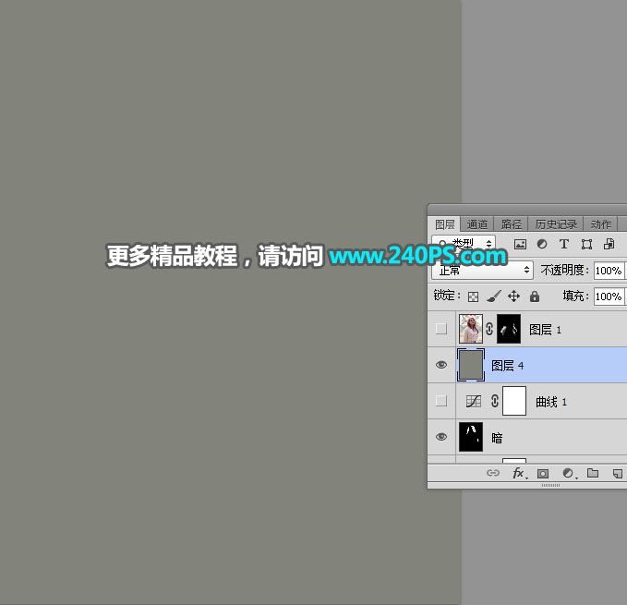627x605 pixels.
Task: Select layer name 图层 4
Action: coord(508,366)
